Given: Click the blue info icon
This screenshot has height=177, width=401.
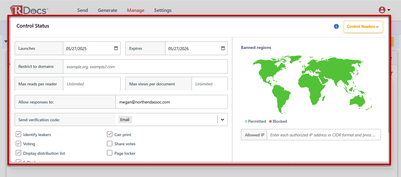Looking at the screenshot, I should 336,26.
